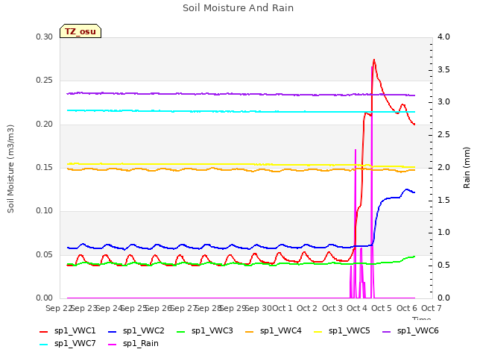Image resolution: width=477 pixels, height=358 pixels.
Task: Click the 4.0 right axis value
Action: click(x=443, y=37)
